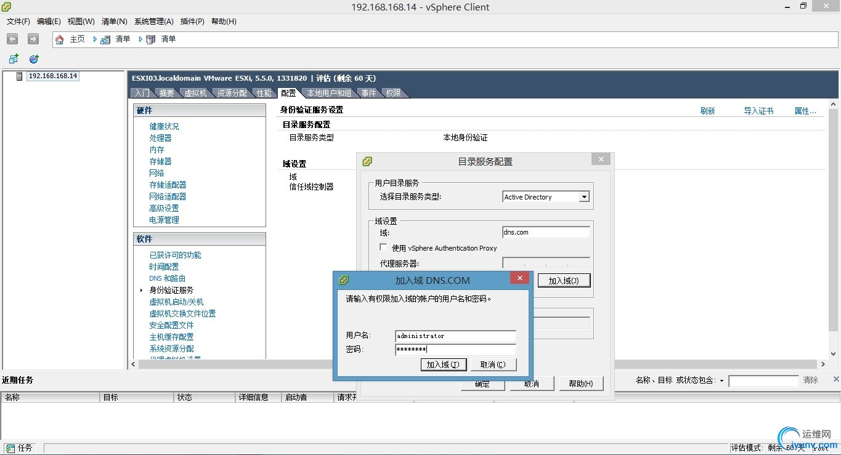Open 视图(W) menu

(81, 22)
